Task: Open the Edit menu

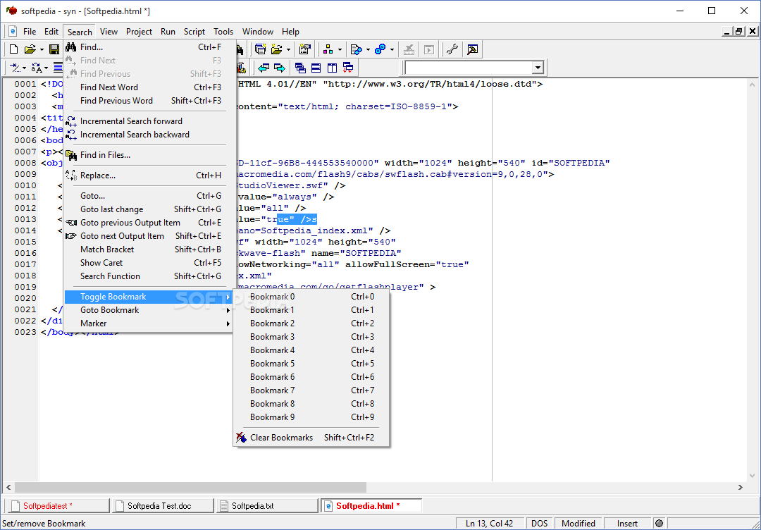Action: (x=51, y=32)
